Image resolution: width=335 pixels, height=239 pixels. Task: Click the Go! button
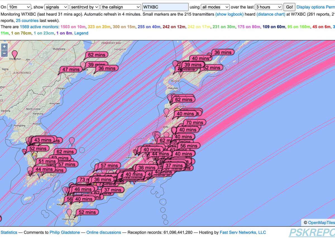289,7
